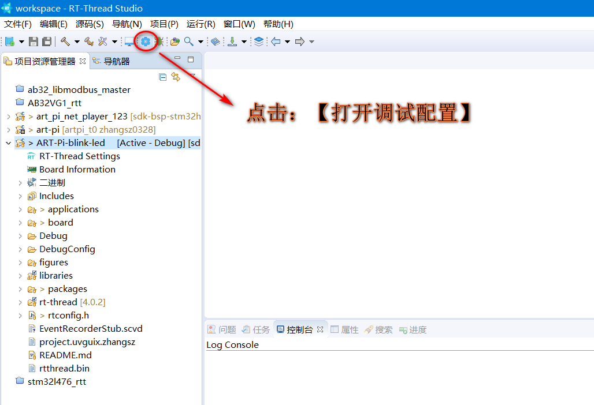Viewport: 594px width, 405px height.
Task: Expand the board folder
Action: 20,223
